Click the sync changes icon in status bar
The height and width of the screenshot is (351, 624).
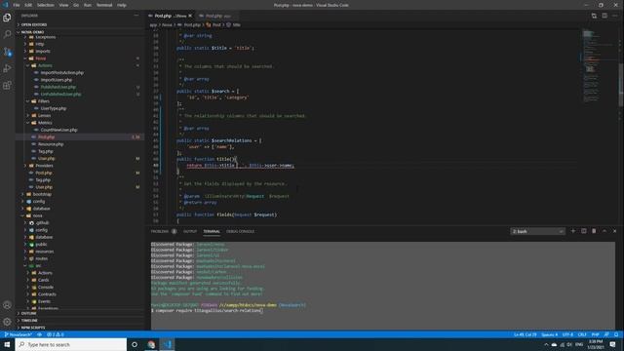[39, 334]
